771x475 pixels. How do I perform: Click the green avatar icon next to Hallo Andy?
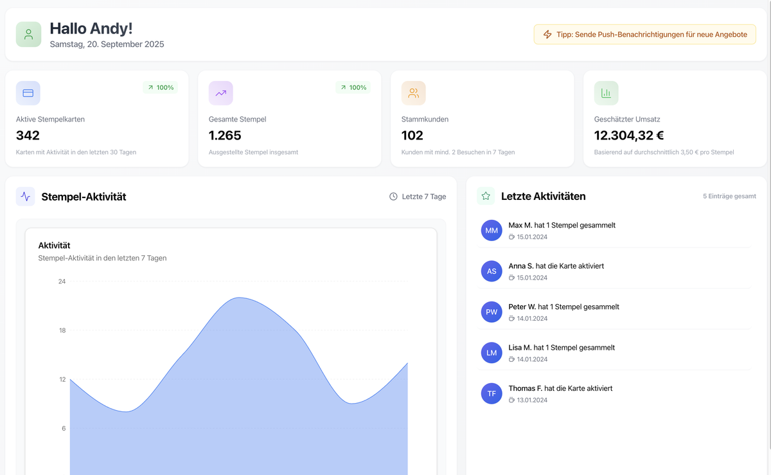[x=28, y=33]
